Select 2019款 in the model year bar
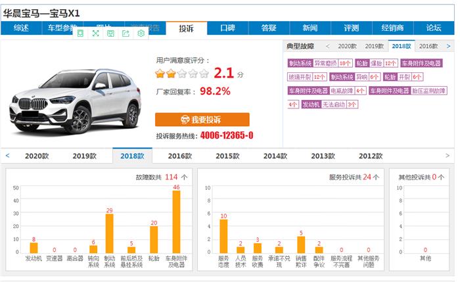460x282 pixels. 85,156
